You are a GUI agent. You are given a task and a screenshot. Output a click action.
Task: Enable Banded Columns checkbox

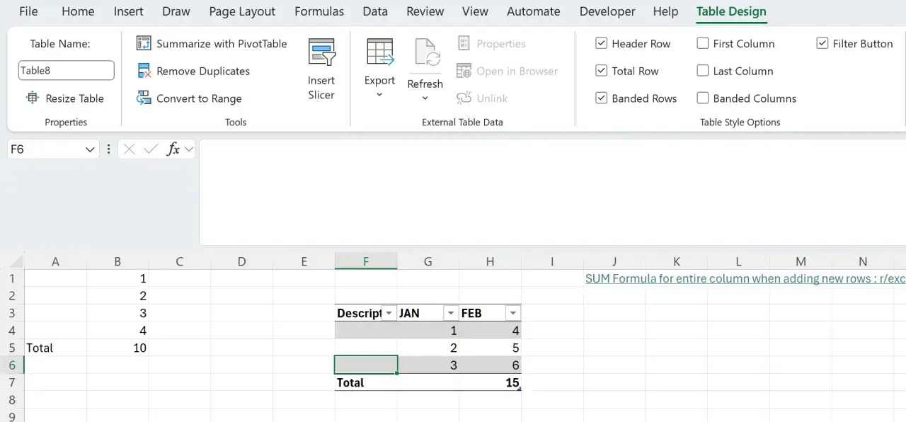[703, 98]
